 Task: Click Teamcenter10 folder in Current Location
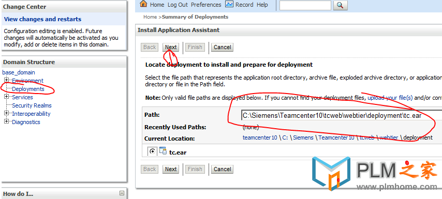click(336, 137)
